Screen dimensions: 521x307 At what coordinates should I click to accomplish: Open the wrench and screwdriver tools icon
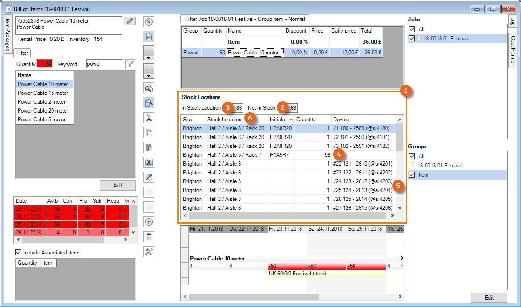coord(149,252)
